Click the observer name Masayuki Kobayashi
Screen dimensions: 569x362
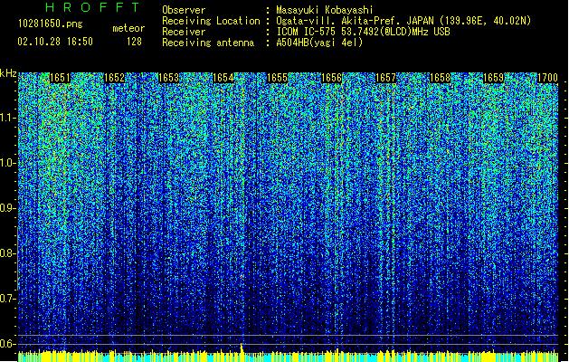click(x=325, y=10)
